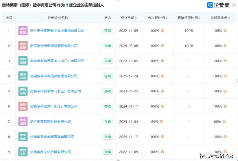
Task: Open chart icon for row 4 voting ratio
Action: click(162, 76)
